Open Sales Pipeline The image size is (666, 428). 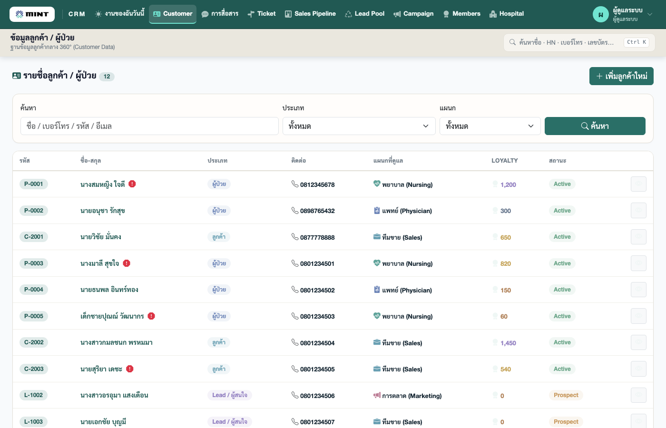pos(310,14)
